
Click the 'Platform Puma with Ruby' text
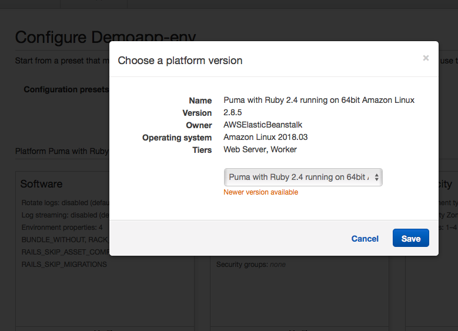[x=62, y=151]
